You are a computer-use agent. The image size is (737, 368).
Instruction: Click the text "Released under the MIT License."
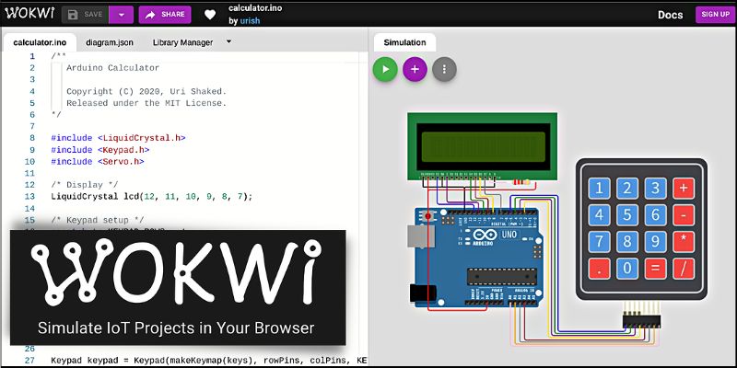click(146, 103)
